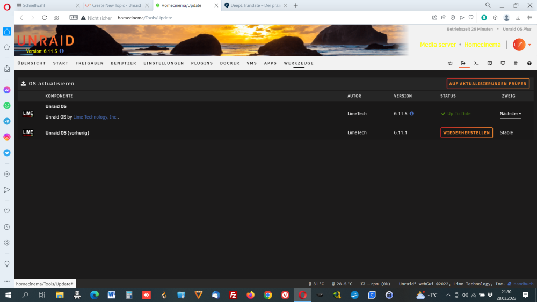Click the Unraid OS (vorherig) row name
Screen dimensions: 537x302
point(67,133)
